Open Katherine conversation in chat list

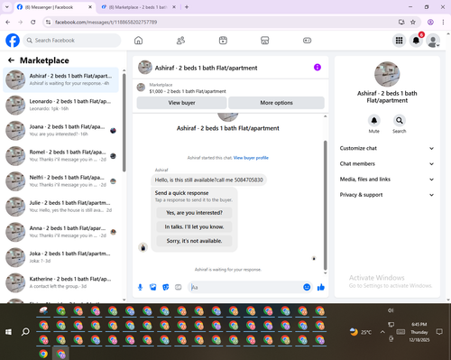(61, 282)
